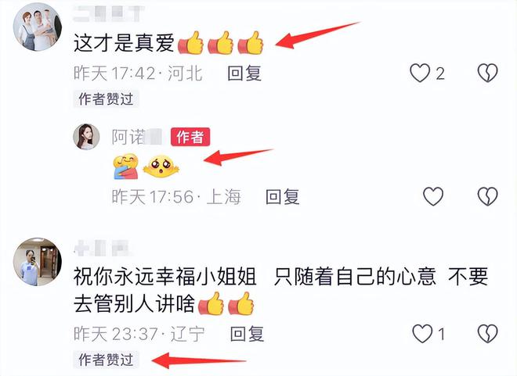The height and width of the screenshot is (376, 517).
Task: Open author 阿诺's profile avatar
Action: point(86,137)
